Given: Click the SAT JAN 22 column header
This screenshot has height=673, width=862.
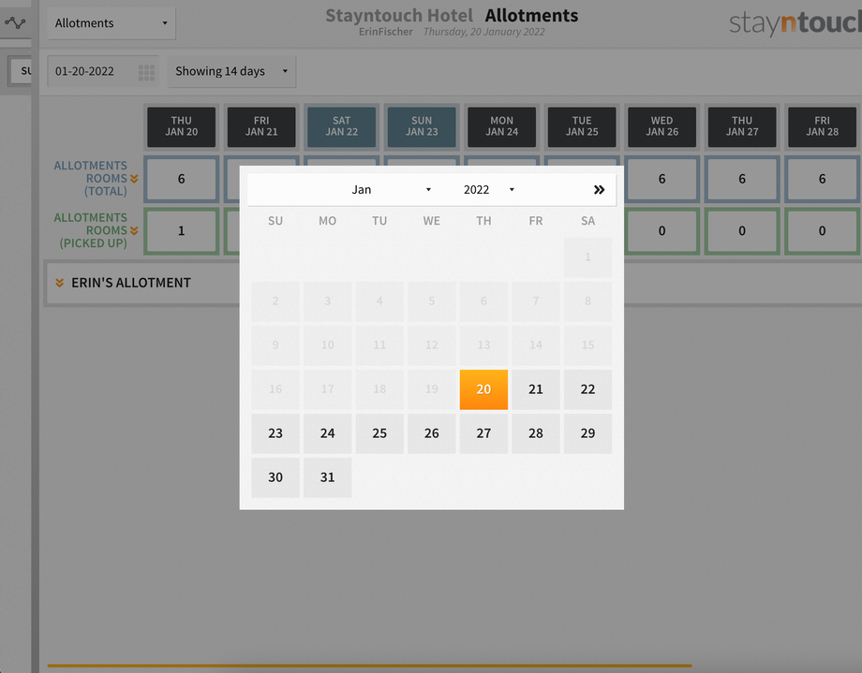Looking at the screenshot, I should tap(341, 127).
